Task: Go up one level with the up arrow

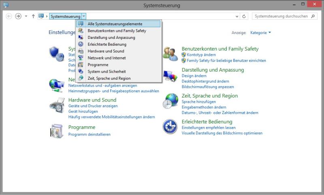Action: click(33, 16)
